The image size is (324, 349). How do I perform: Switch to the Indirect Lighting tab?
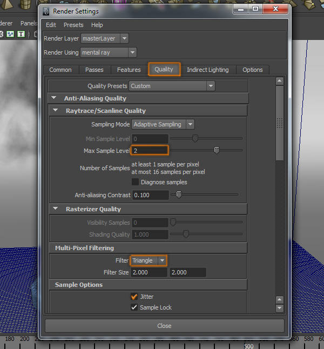pyautogui.click(x=207, y=70)
